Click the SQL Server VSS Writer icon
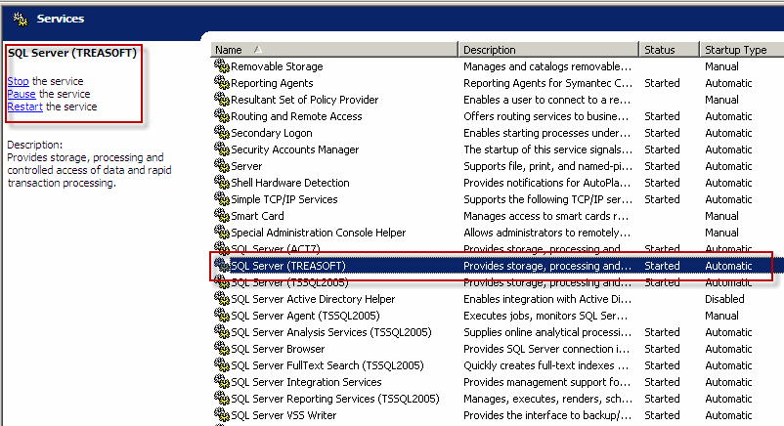The width and height of the screenshot is (784, 426). (x=222, y=415)
